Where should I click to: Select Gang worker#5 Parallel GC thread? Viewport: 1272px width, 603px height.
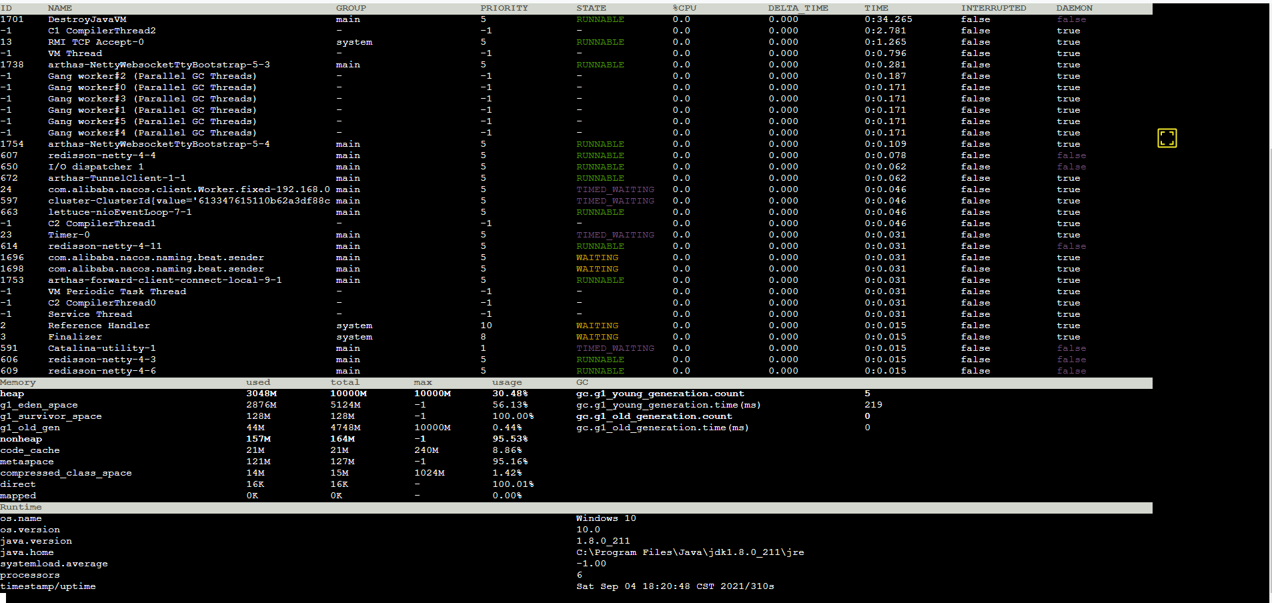click(152, 121)
